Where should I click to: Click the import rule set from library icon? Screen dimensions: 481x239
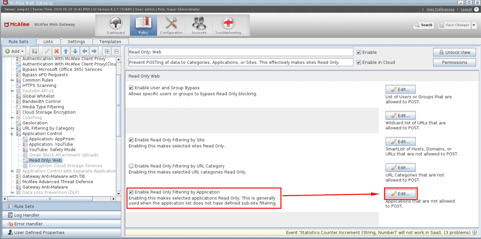[34, 51]
